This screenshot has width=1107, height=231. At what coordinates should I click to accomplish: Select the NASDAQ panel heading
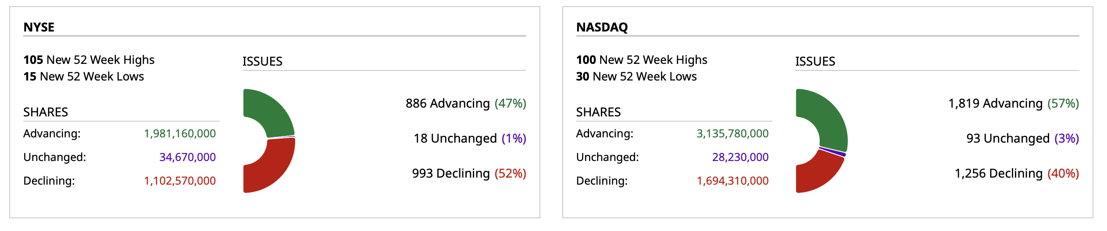pyautogui.click(x=602, y=27)
